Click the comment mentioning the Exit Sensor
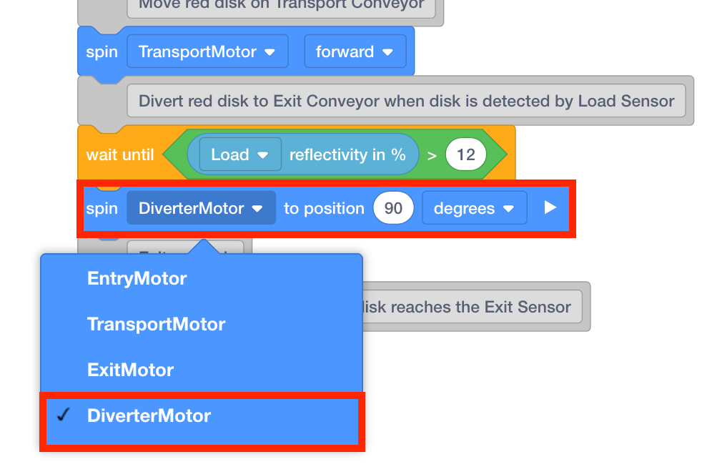 click(x=468, y=307)
